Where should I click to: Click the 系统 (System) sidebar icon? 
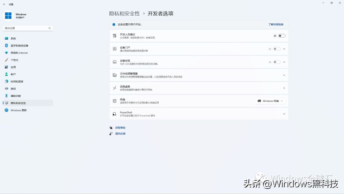tap(7, 38)
